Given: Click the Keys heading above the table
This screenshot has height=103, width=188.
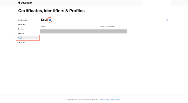Looking at the screenshot, I should click(44, 20).
